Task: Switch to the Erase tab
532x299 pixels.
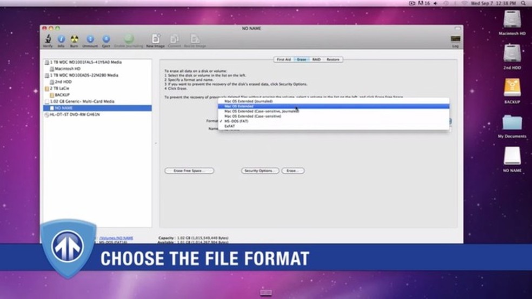Action: (301, 59)
